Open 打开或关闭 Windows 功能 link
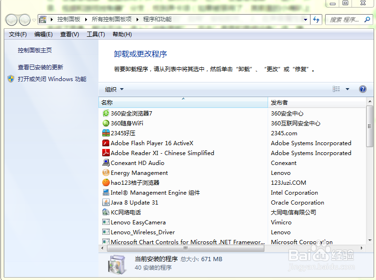376x280 pixels. 52,79
